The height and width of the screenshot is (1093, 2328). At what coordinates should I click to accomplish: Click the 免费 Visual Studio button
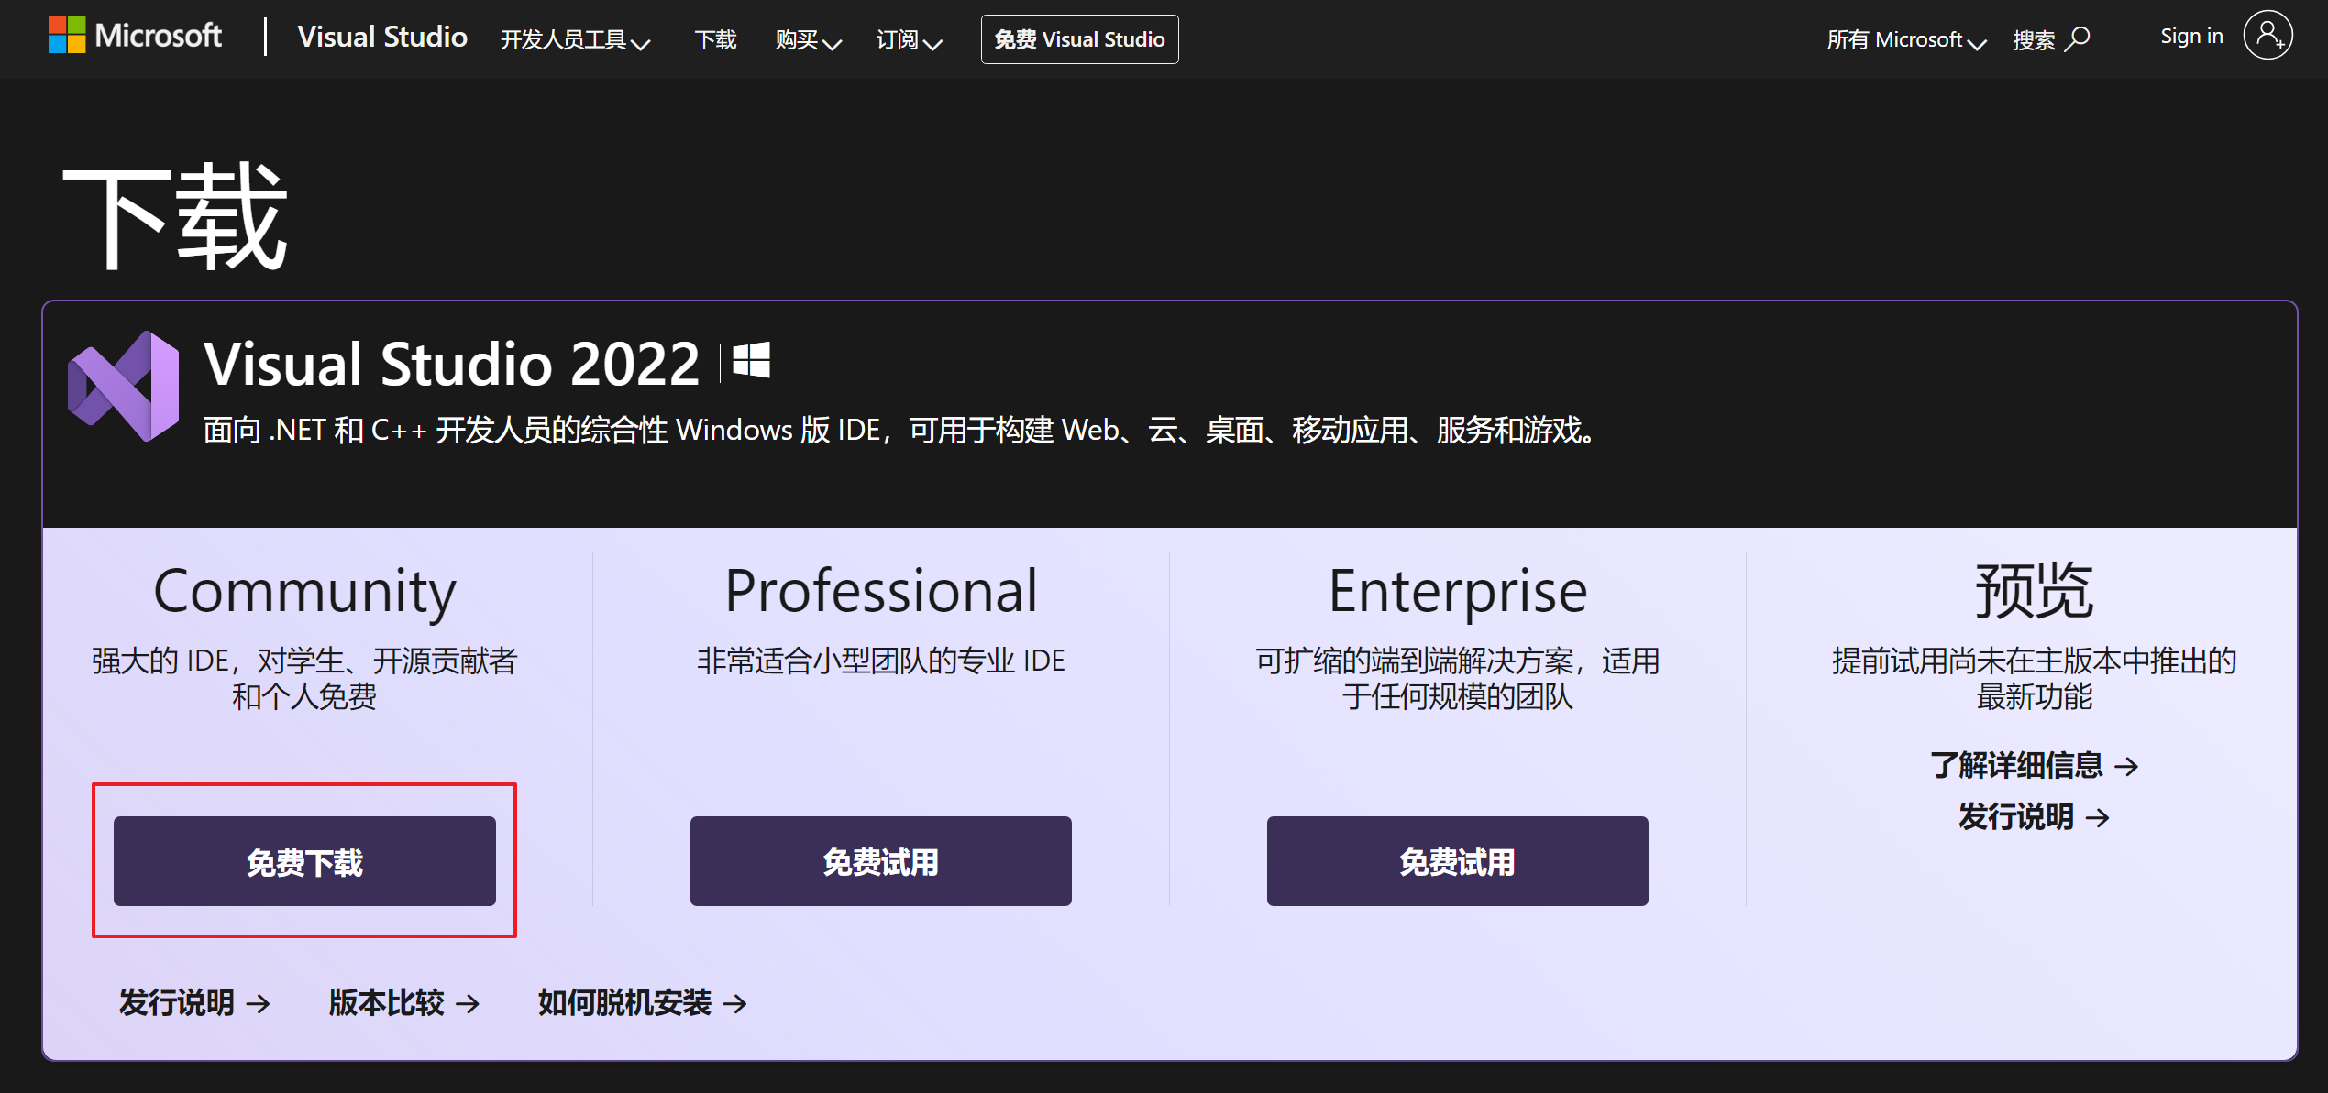pos(1079,39)
